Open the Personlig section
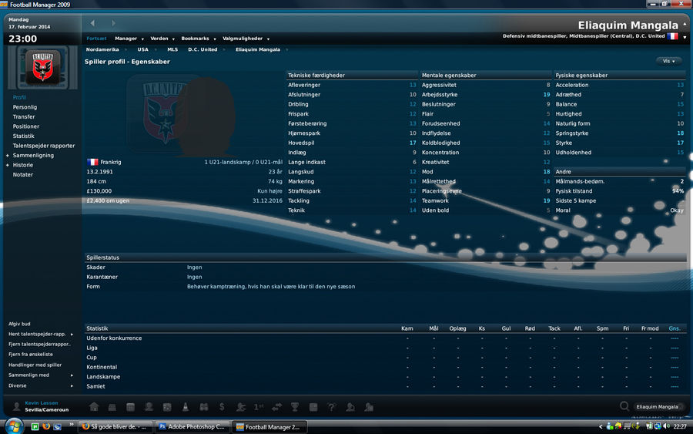The image size is (693, 434). [x=25, y=107]
